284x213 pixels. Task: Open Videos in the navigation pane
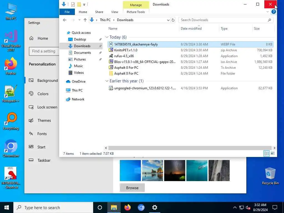click(x=79, y=73)
